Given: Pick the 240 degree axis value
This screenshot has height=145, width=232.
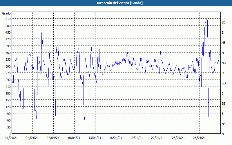Looking at the screenshot, I should 8,80.
